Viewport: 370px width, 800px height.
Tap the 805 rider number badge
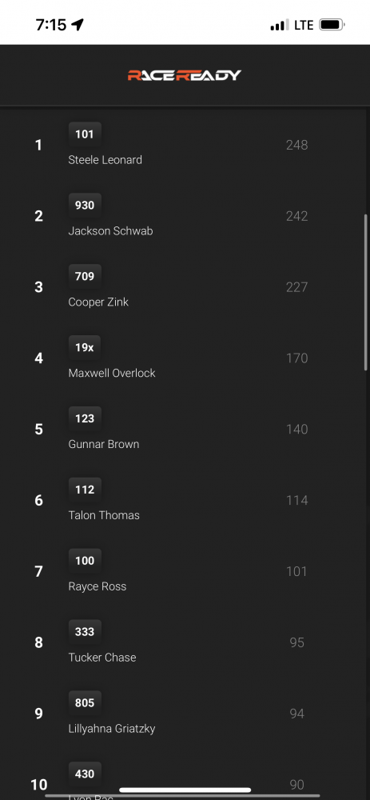85,702
